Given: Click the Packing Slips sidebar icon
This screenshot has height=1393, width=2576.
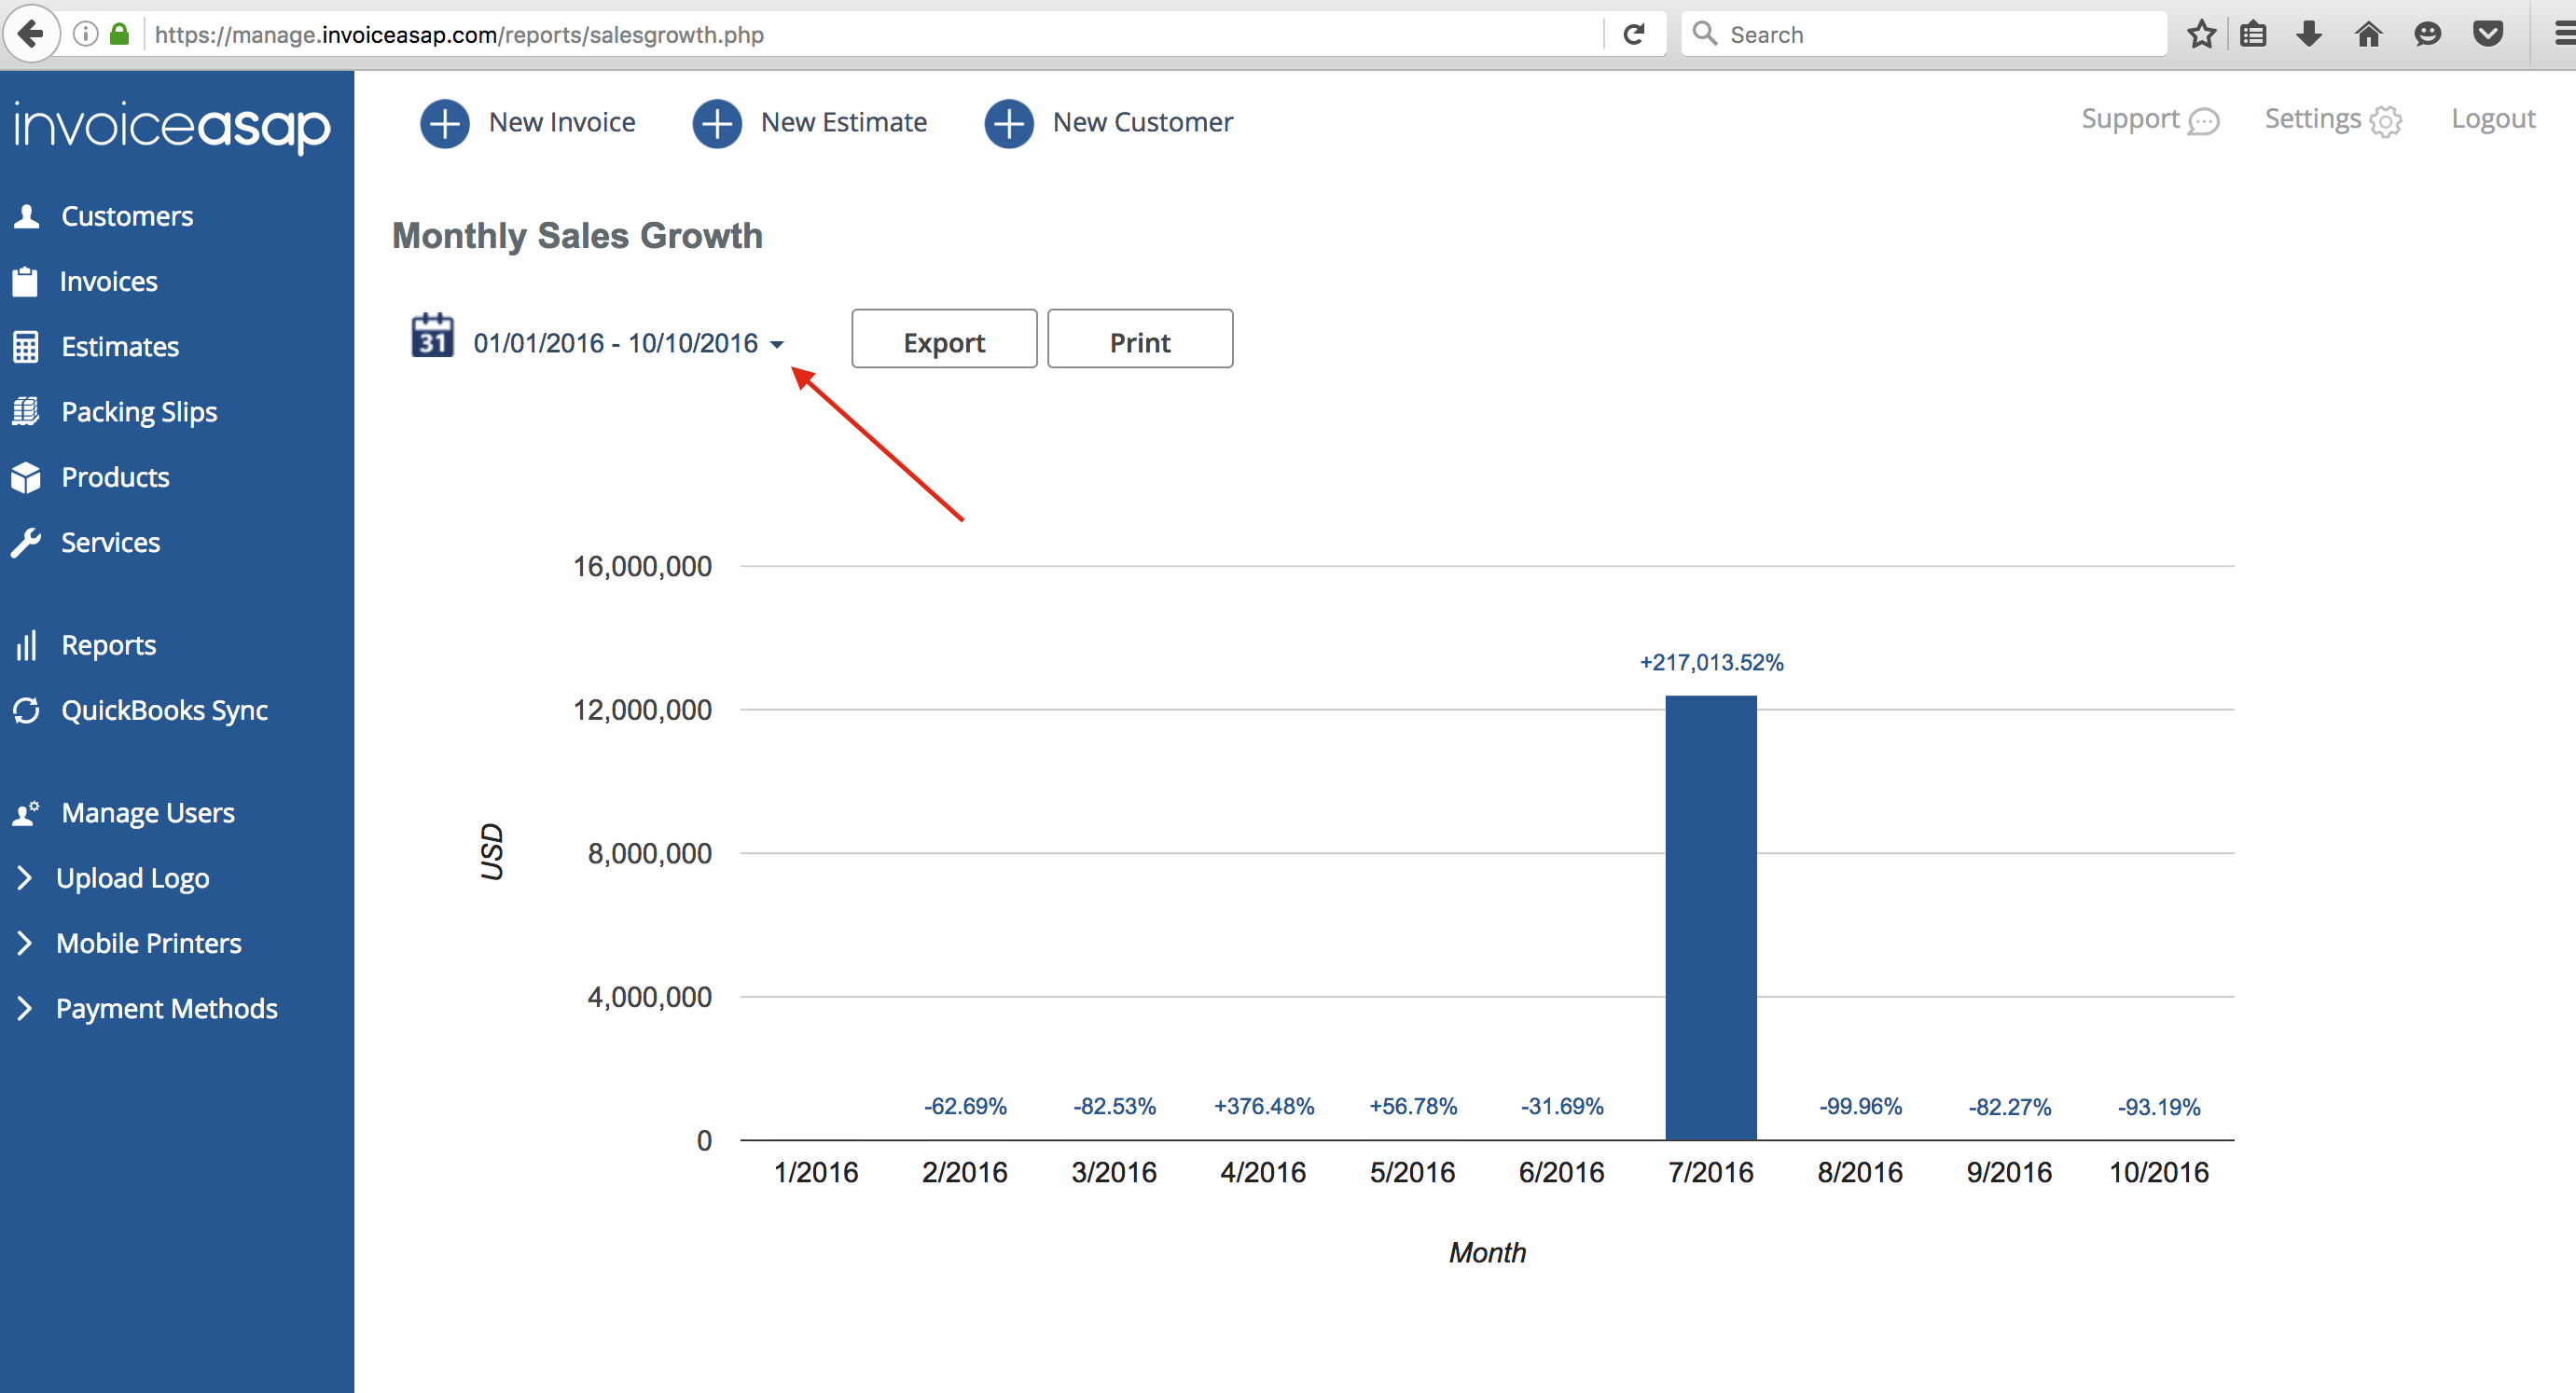Looking at the screenshot, I should [x=26, y=411].
